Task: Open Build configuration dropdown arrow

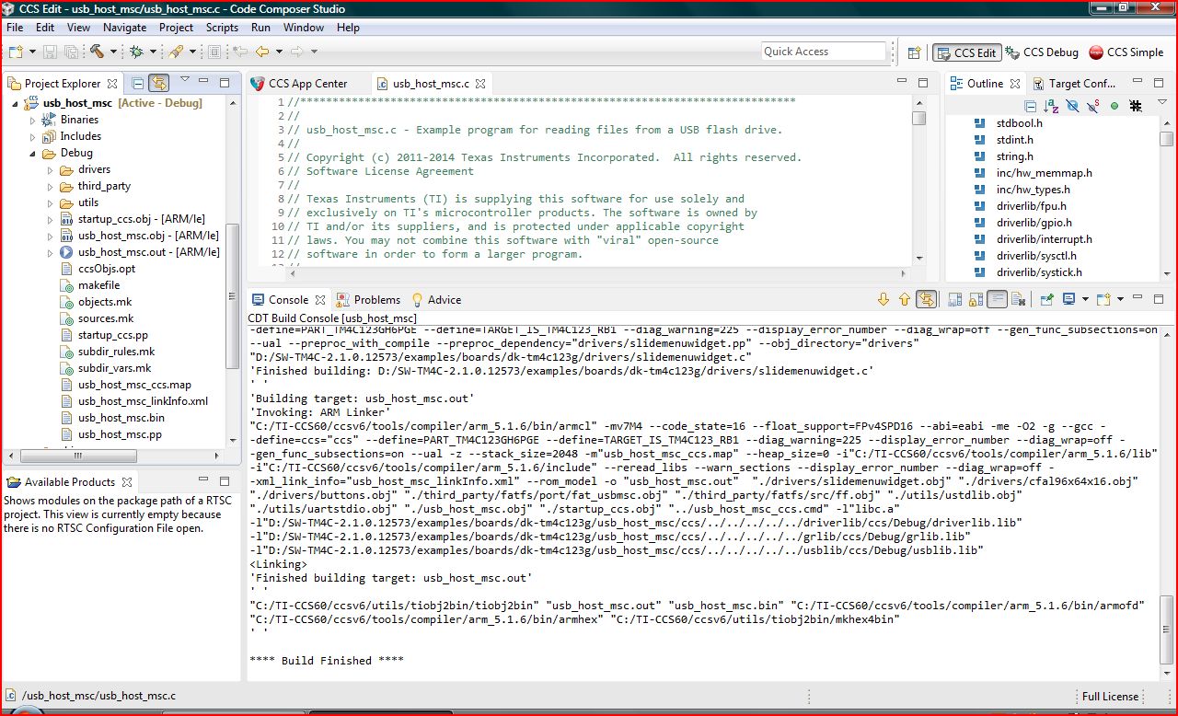Action: click(114, 52)
